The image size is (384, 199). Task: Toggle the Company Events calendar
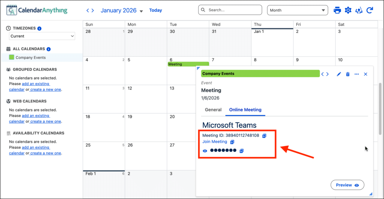click(12, 57)
